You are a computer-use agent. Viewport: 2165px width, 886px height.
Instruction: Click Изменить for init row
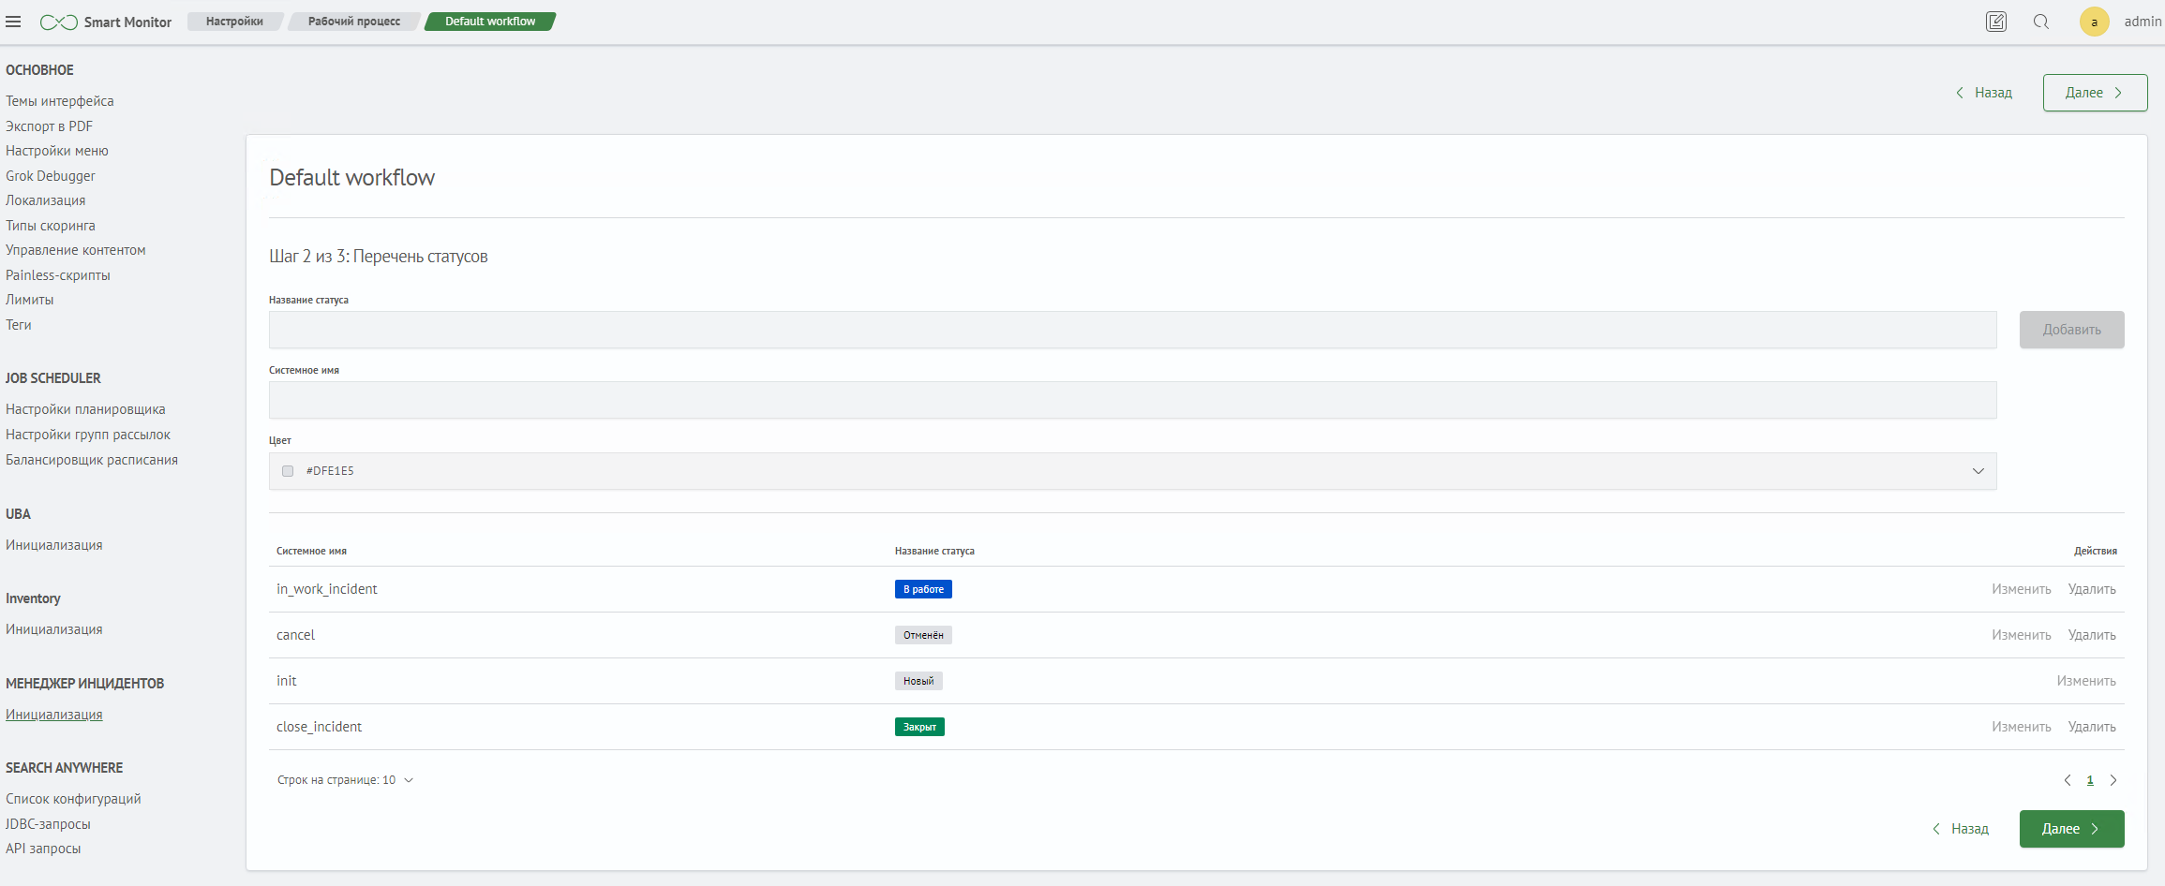(2086, 681)
